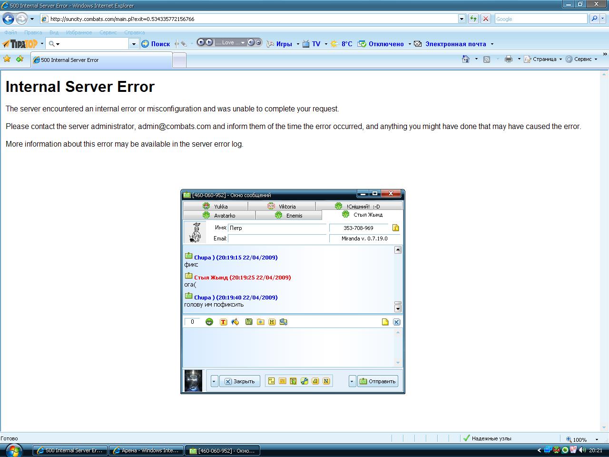Switch to the !Смішний! :-D chat tab
Image resolution: width=609 pixels, height=457 pixels.
point(359,206)
